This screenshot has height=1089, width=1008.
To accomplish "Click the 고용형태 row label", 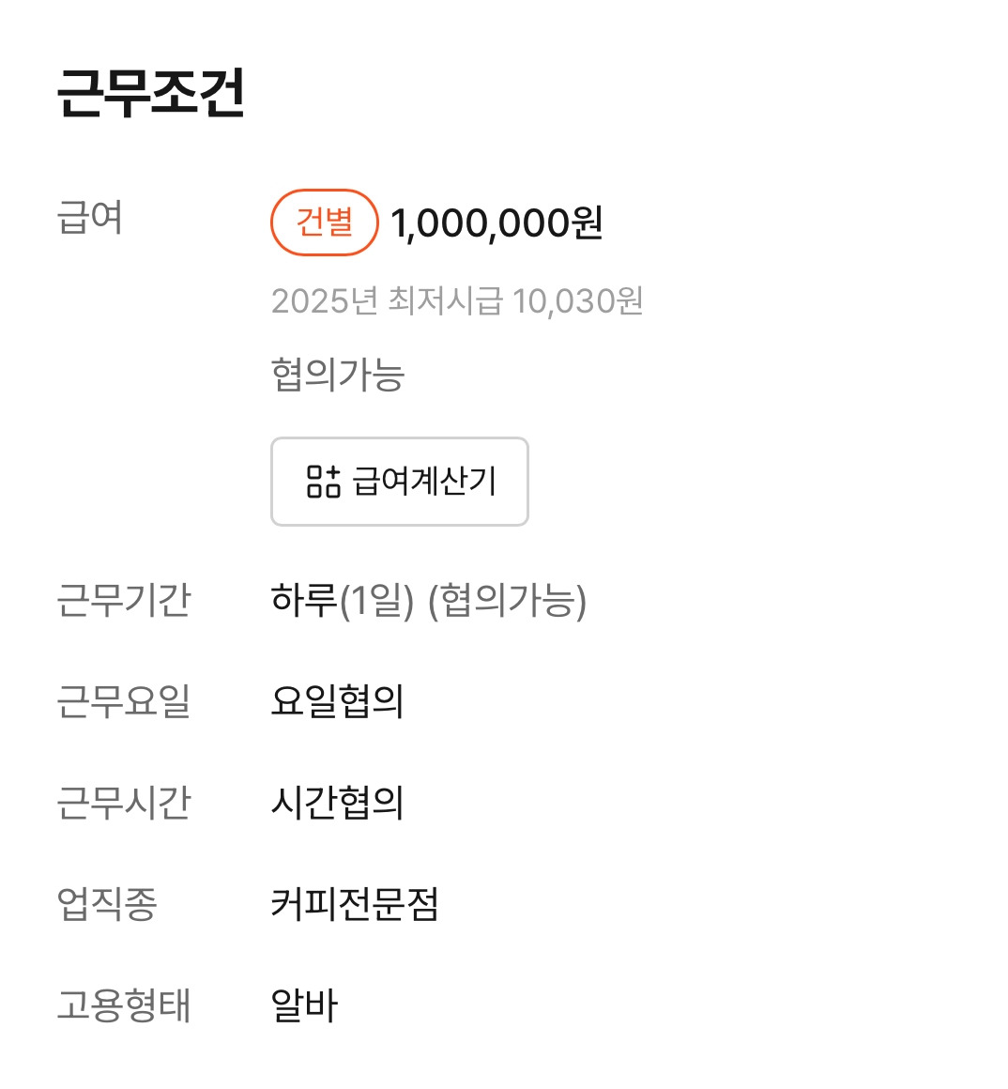I will click(x=124, y=1005).
